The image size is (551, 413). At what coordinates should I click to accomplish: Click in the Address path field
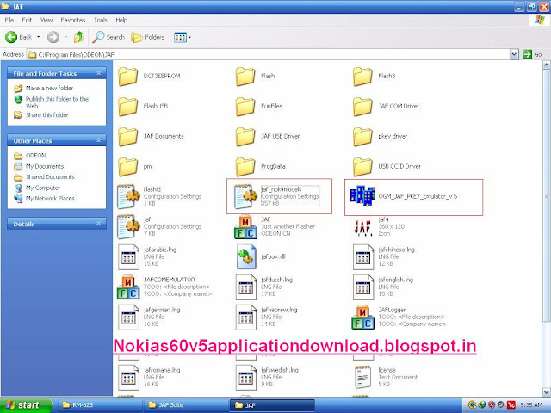point(268,54)
